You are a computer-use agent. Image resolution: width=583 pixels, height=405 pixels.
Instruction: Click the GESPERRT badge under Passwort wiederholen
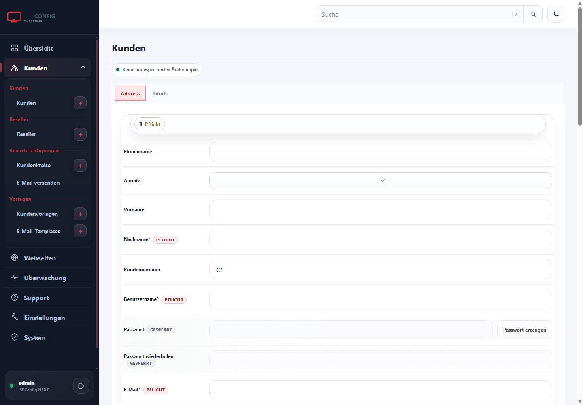tap(141, 363)
